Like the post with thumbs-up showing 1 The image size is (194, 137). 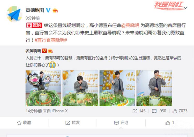point(170,123)
